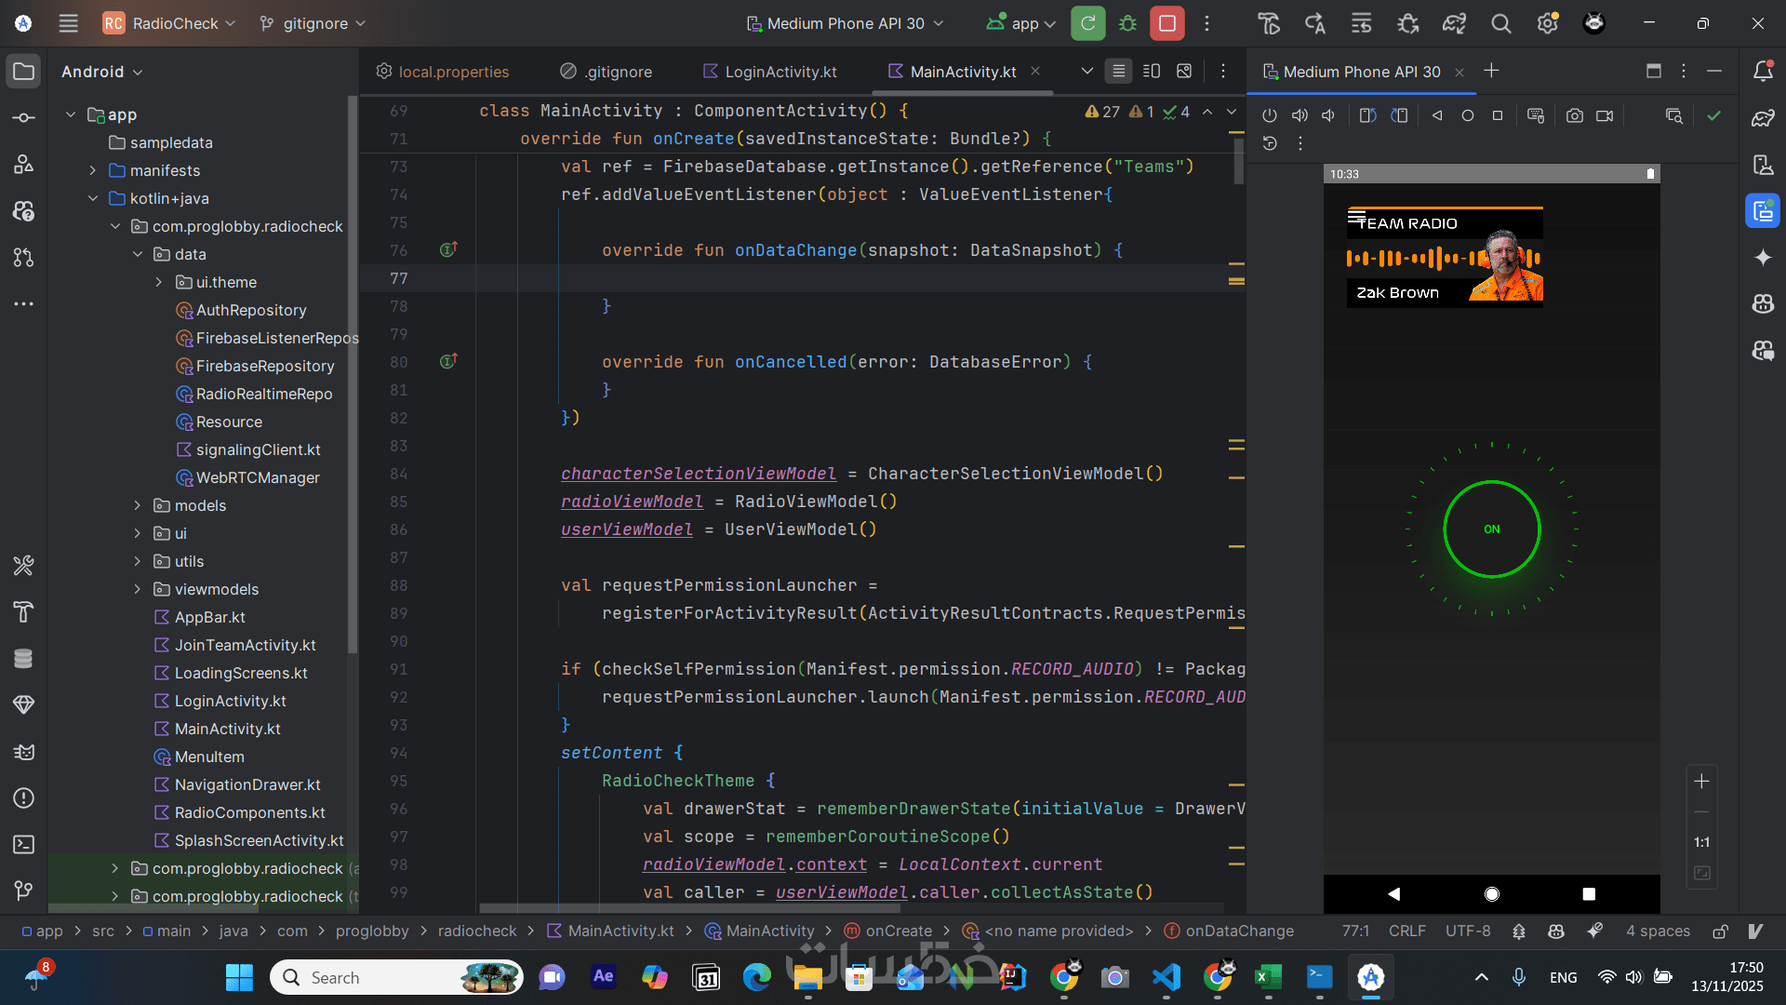
Task: Click the emulator power button icon
Action: (1269, 116)
